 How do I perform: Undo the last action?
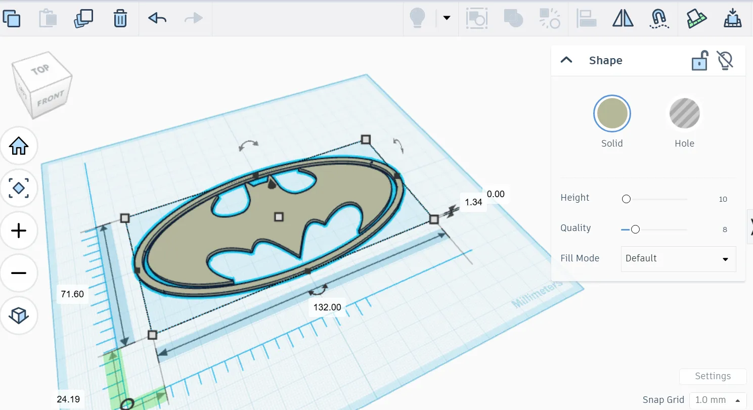coord(157,18)
